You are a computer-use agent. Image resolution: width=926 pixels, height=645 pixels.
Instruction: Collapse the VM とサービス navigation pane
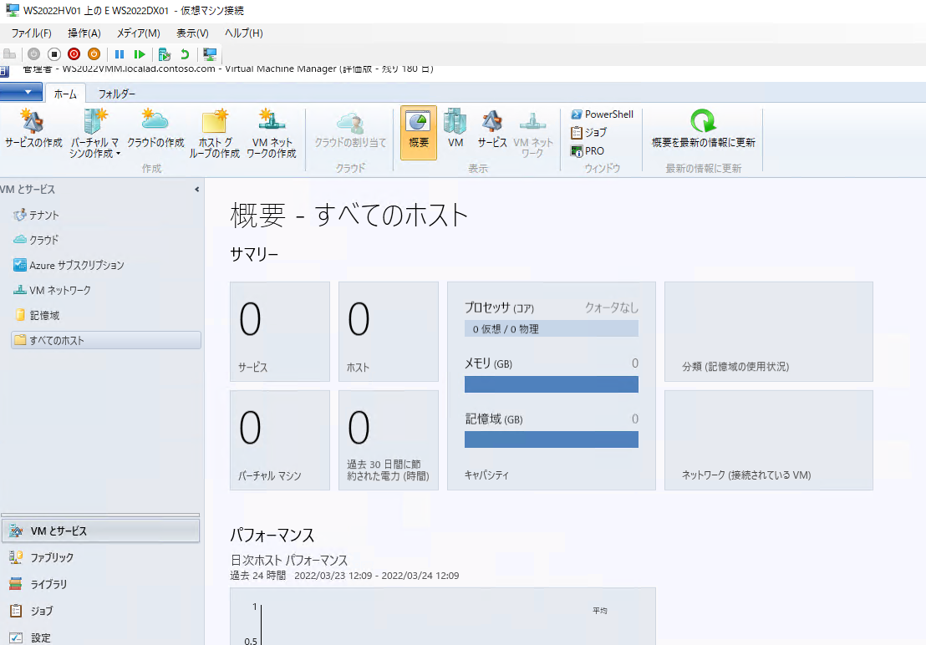click(x=196, y=190)
